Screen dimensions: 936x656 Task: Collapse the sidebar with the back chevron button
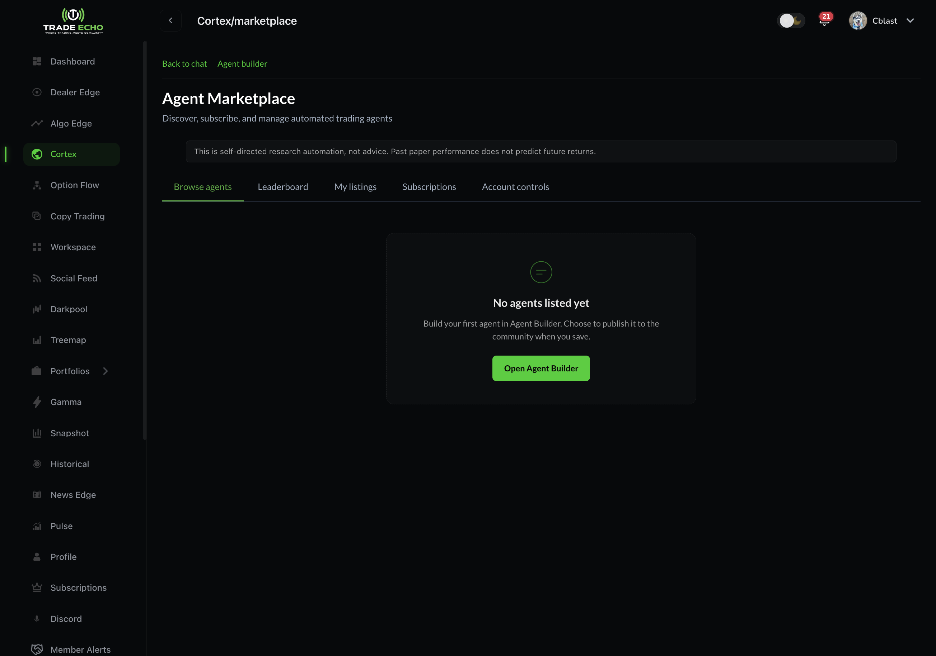(x=170, y=20)
